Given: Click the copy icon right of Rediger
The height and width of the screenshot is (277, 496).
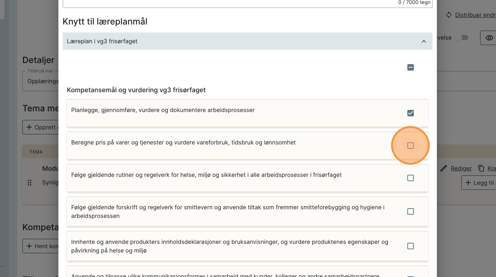Looking at the screenshot, I should (x=481, y=168).
